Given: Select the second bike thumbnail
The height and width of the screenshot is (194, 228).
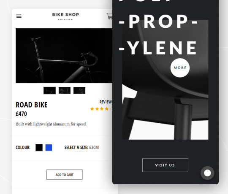Looking at the screenshot, I should pyautogui.click(x=65, y=91).
